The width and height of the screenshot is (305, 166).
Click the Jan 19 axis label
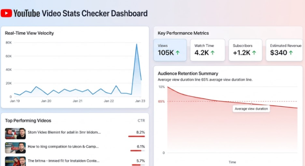tap(15, 101)
